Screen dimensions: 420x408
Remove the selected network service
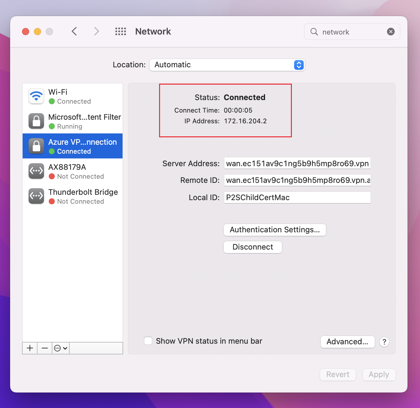point(45,348)
